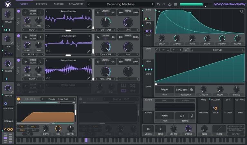This screenshot has height=145, width=247.
Task: Click the LEGATO button
Action: pyautogui.click(x=236, y=134)
